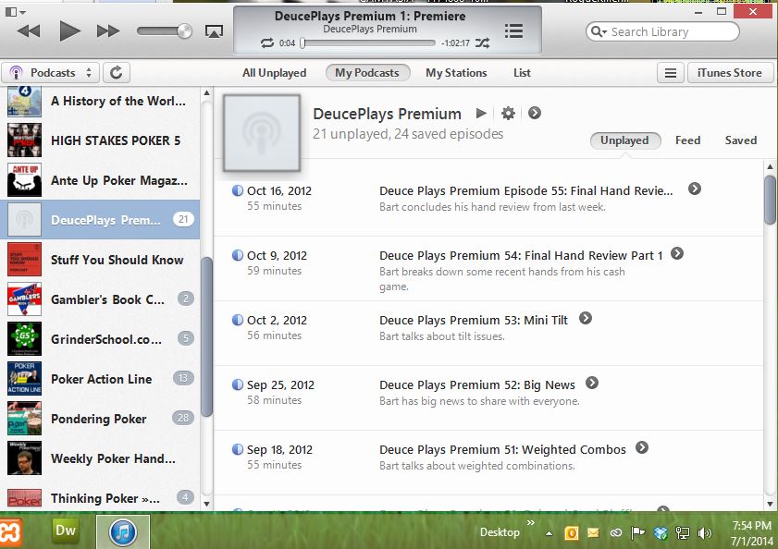This screenshot has height=549, width=778.
Task: Switch to the Saved episodes view
Action: click(740, 140)
